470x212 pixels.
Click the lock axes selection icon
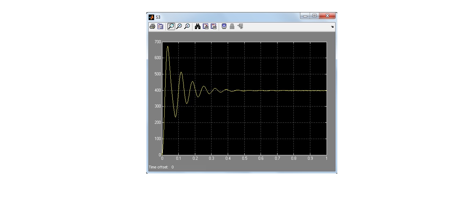232,26
